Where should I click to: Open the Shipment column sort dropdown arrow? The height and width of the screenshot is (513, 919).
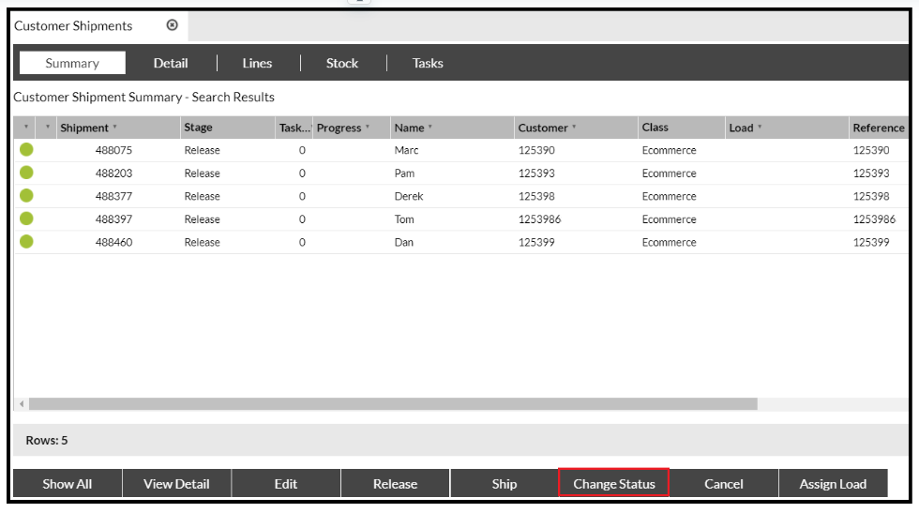point(115,128)
